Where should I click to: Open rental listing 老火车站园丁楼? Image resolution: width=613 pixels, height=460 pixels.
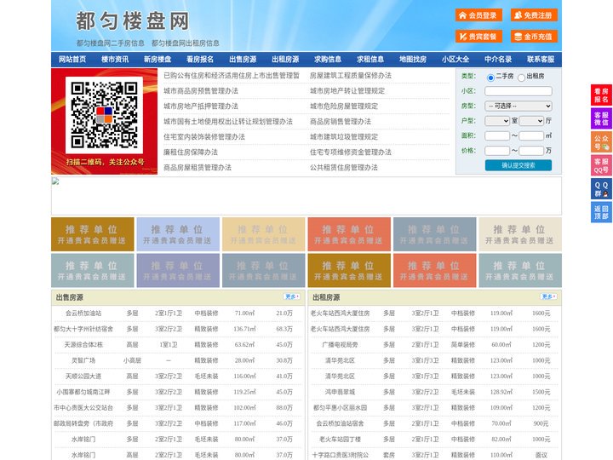coord(340,440)
